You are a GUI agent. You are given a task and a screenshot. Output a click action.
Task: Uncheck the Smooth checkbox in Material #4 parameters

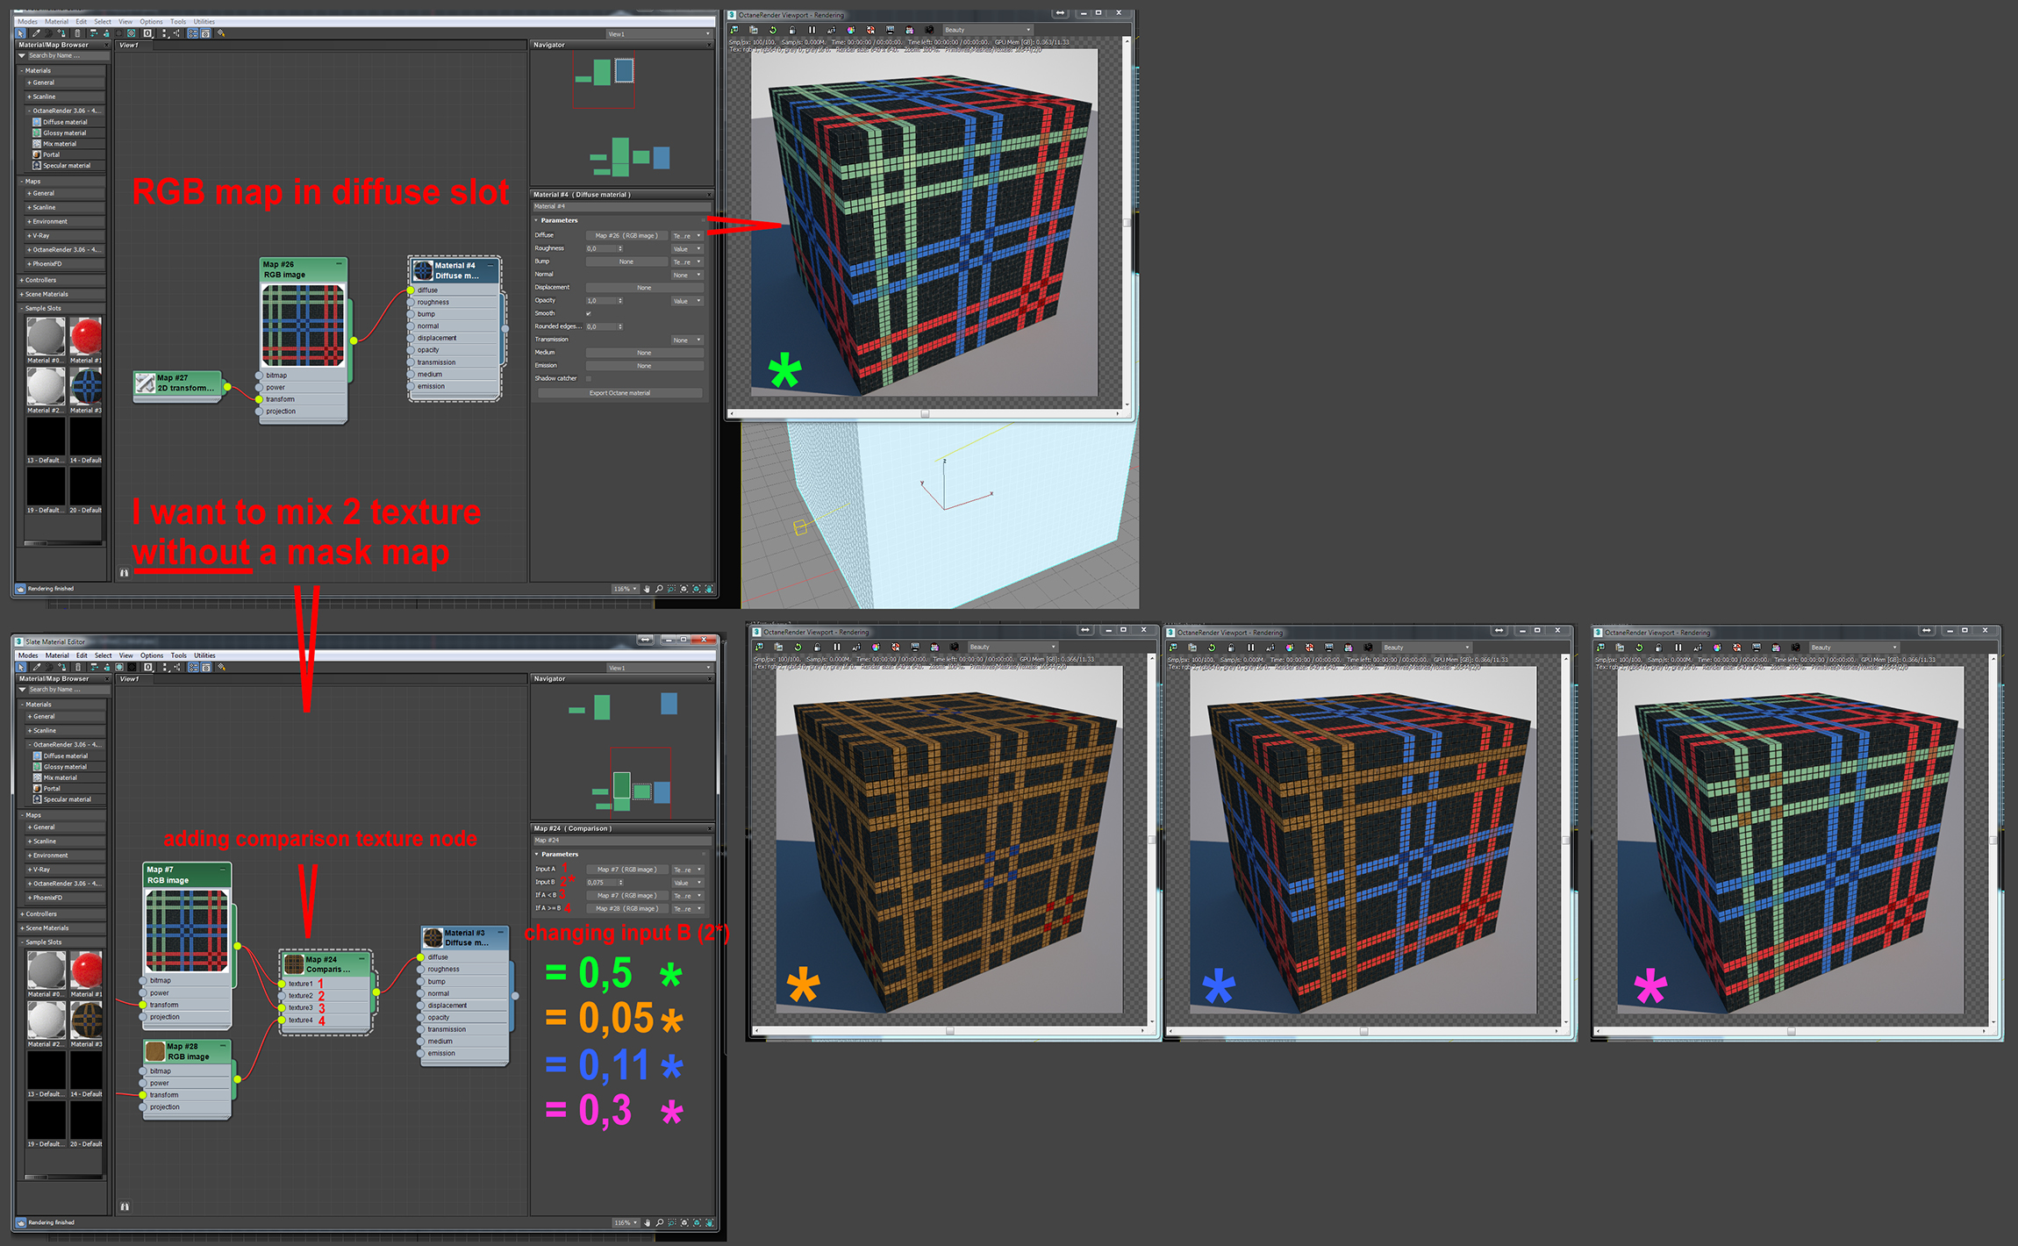[x=589, y=313]
